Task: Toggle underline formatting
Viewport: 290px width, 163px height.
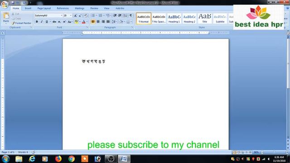Action: click(47, 22)
